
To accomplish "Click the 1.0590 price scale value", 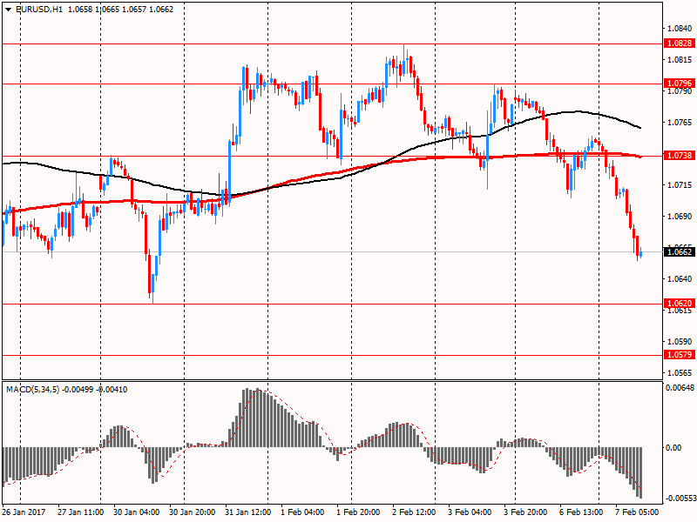I will tap(680, 341).
